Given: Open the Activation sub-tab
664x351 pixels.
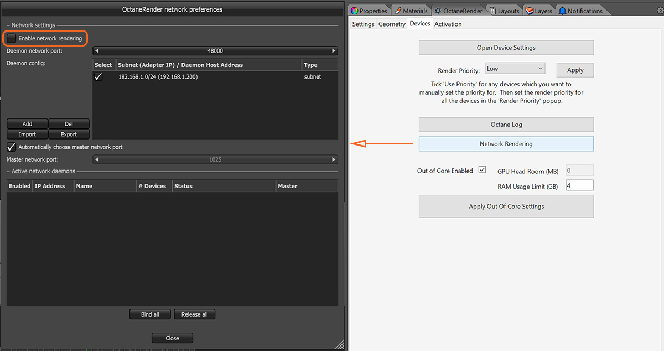Looking at the screenshot, I should 448,24.
